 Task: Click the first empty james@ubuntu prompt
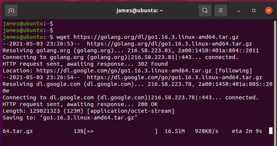pos(28,24)
